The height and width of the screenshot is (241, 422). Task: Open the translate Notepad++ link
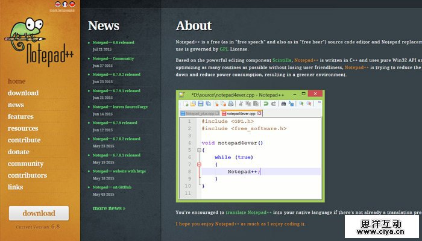tap(248, 212)
